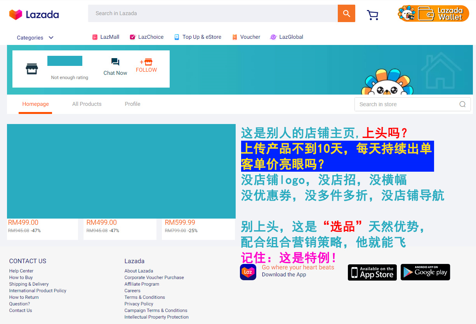Image resolution: width=476 pixels, height=324 pixels.
Task: Click the Lazada app logo near Download the App
Action: (x=248, y=272)
